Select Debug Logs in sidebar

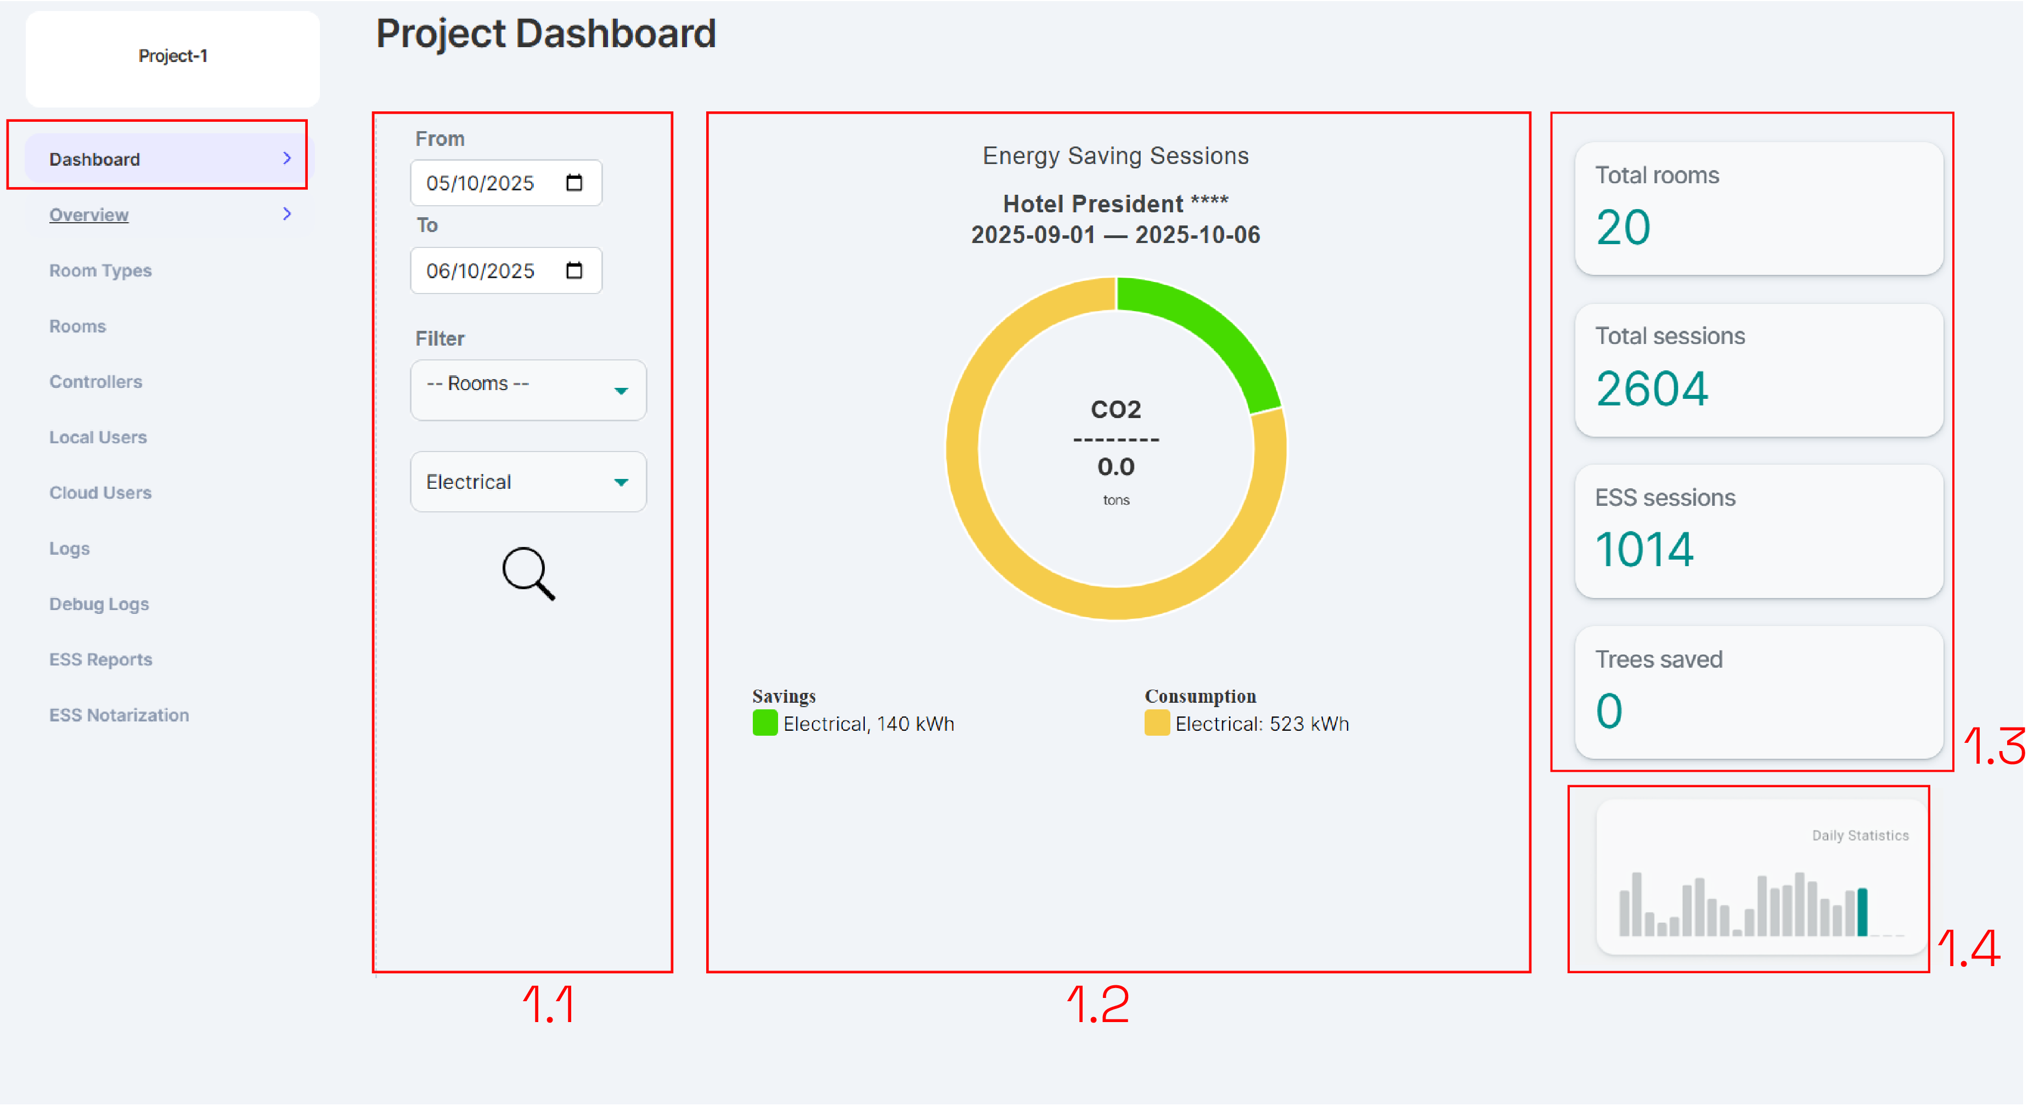98,604
